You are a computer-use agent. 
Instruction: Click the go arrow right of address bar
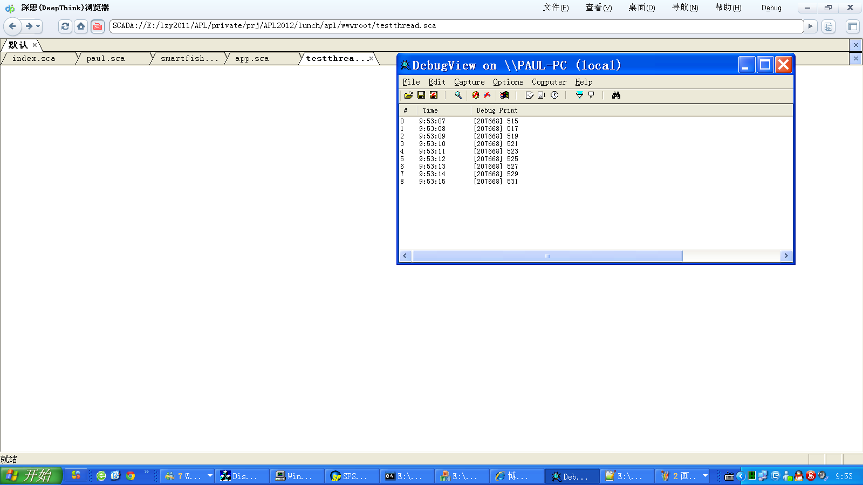pos(810,26)
